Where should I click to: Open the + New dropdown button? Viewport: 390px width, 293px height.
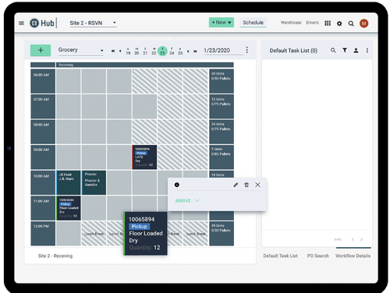(222, 23)
